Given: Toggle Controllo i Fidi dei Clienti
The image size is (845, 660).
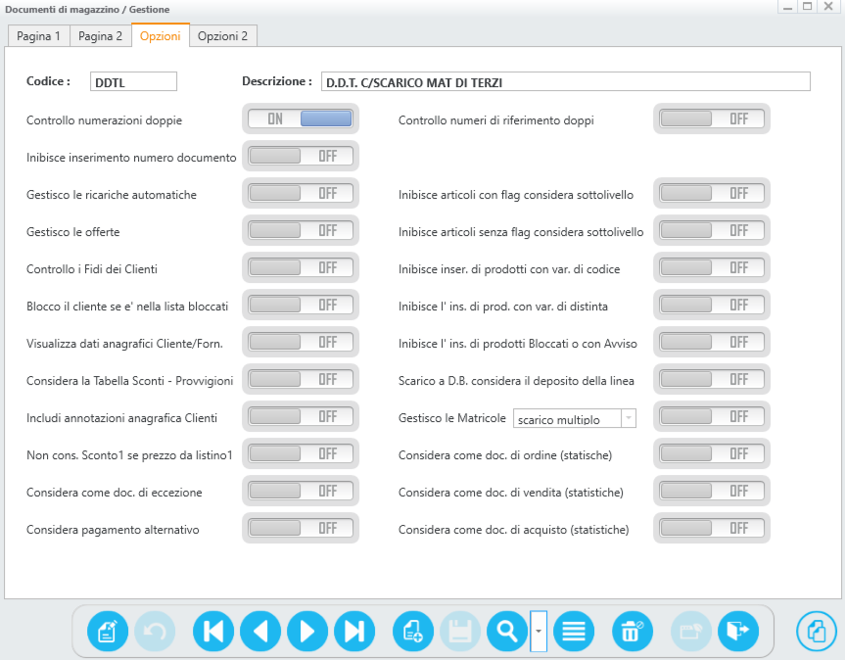Looking at the screenshot, I should (x=301, y=267).
